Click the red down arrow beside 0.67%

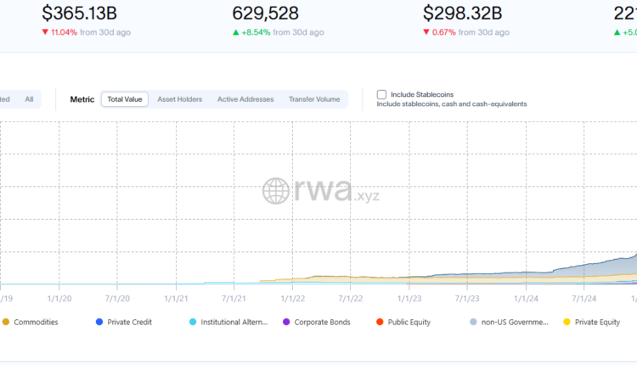pyautogui.click(x=426, y=32)
